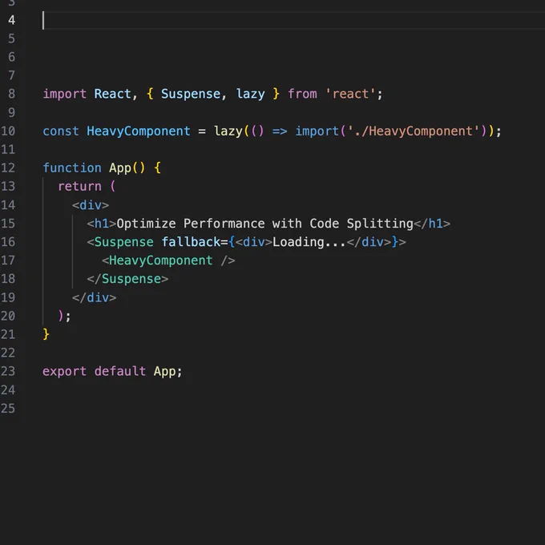Click the opening "<div>" tag on line 14

[91, 205]
